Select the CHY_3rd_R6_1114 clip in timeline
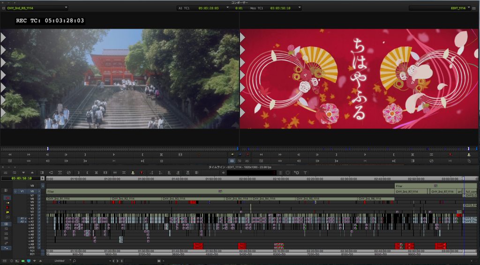The height and width of the screenshot is (265, 480). click(376, 199)
